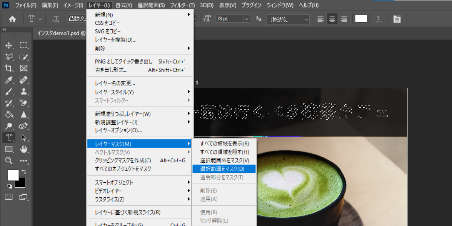This screenshot has width=452, height=226.
Task: Select the Dodge tool
Action: point(9,126)
